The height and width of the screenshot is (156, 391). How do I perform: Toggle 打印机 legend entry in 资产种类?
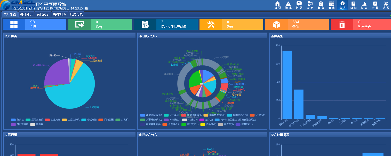[122, 120]
